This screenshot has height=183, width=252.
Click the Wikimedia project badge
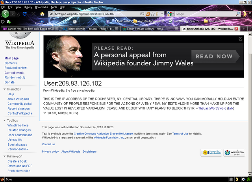[x=234, y=152]
